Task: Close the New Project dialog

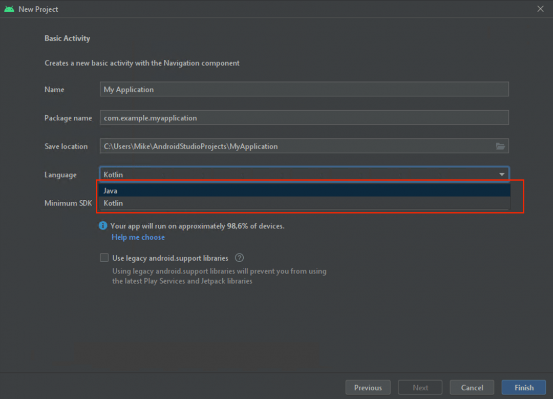Action: coord(540,9)
